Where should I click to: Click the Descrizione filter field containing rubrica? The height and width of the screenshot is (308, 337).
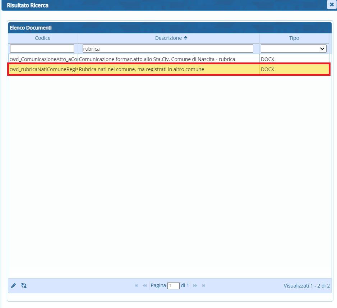coord(168,49)
